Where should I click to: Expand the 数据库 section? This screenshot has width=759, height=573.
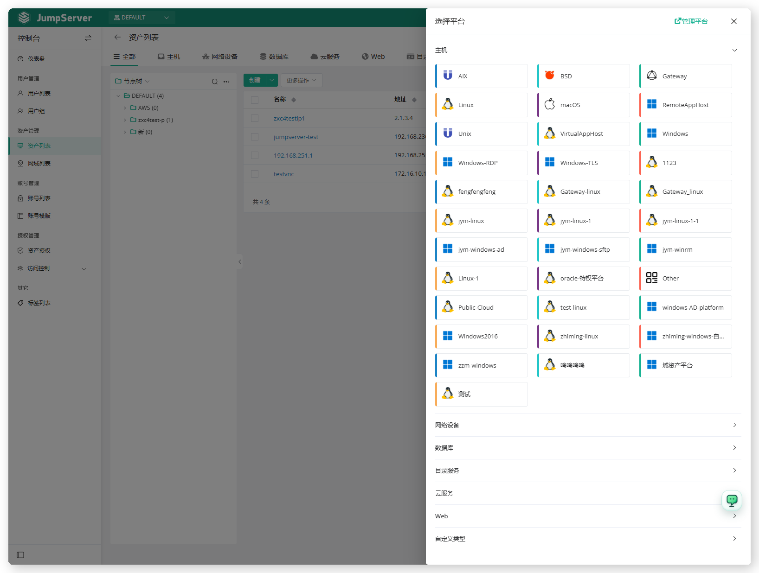[588, 448]
